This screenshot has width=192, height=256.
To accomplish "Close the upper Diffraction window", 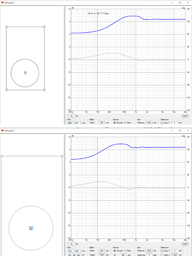I will click(x=188, y=3).
